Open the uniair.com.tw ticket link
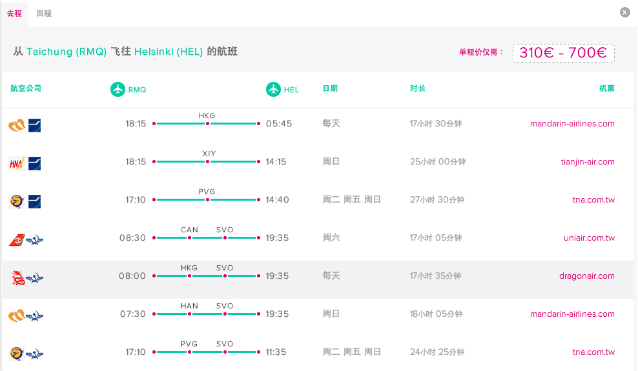638x371 pixels. (x=589, y=238)
